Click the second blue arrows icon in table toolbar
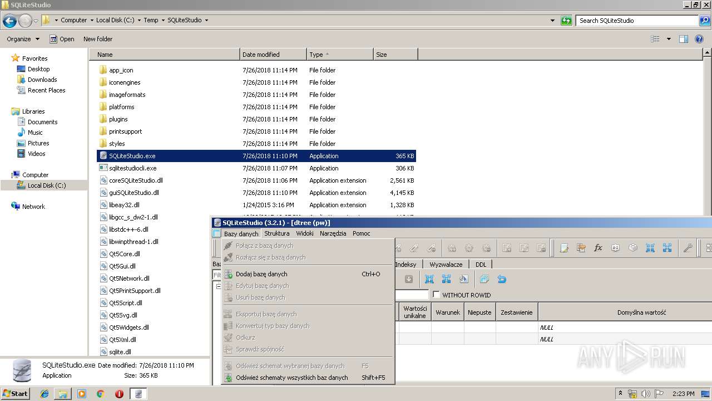This screenshot has width=712, height=401. point(446,279)
